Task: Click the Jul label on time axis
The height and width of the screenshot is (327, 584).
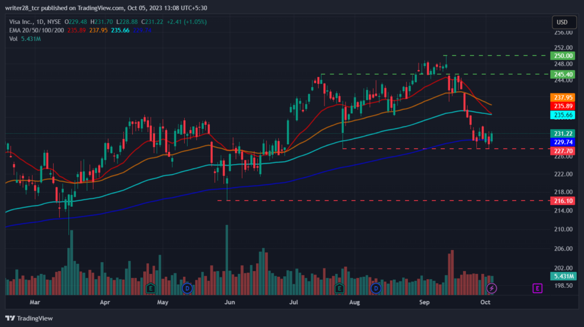Action: point(294,302)
